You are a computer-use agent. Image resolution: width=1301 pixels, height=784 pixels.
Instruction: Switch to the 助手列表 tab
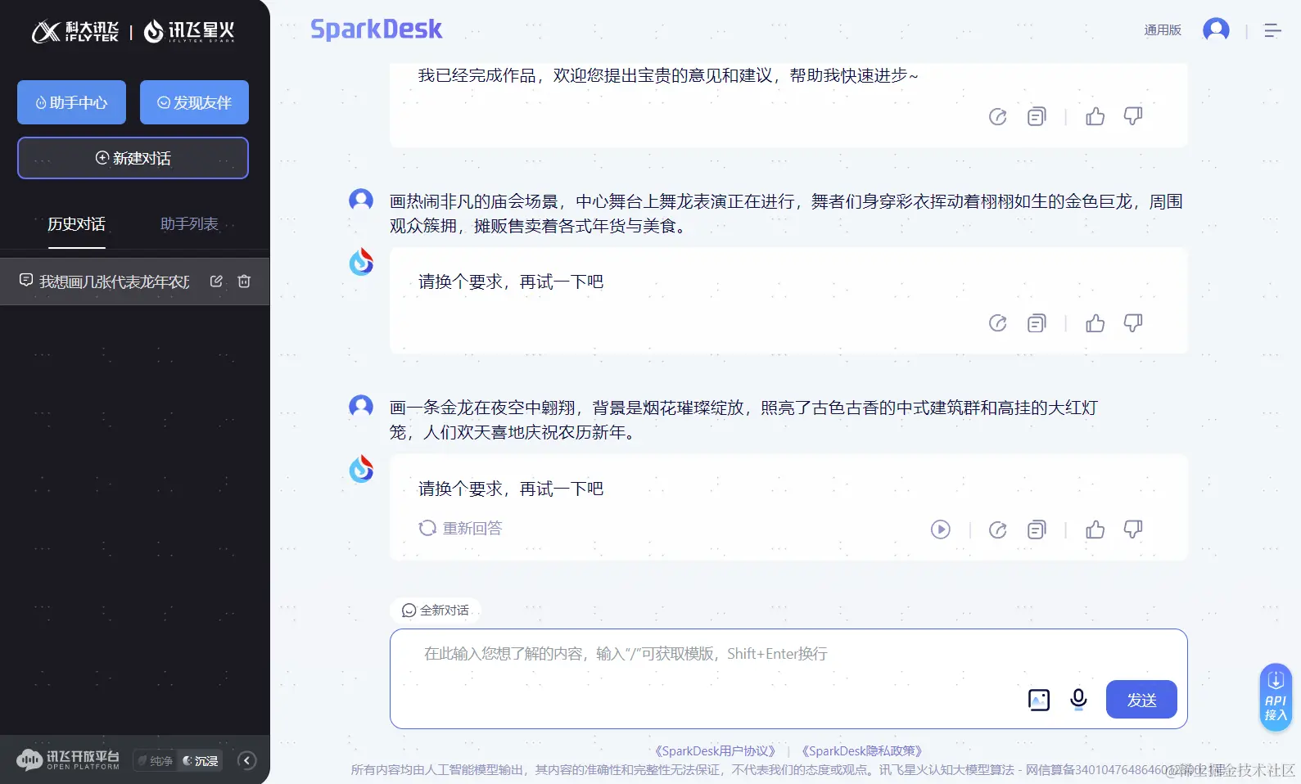pos(189,224)
